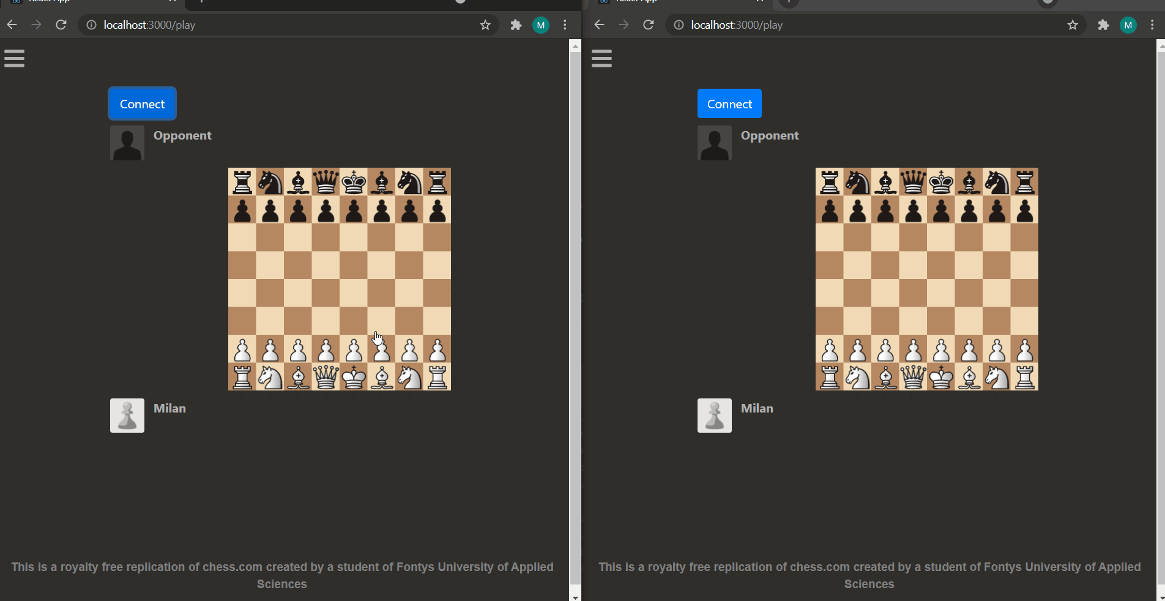Viewport: 1165px width, 601px height.
Task: Switch to the React App tab in the left window
Action: point(49,1)
